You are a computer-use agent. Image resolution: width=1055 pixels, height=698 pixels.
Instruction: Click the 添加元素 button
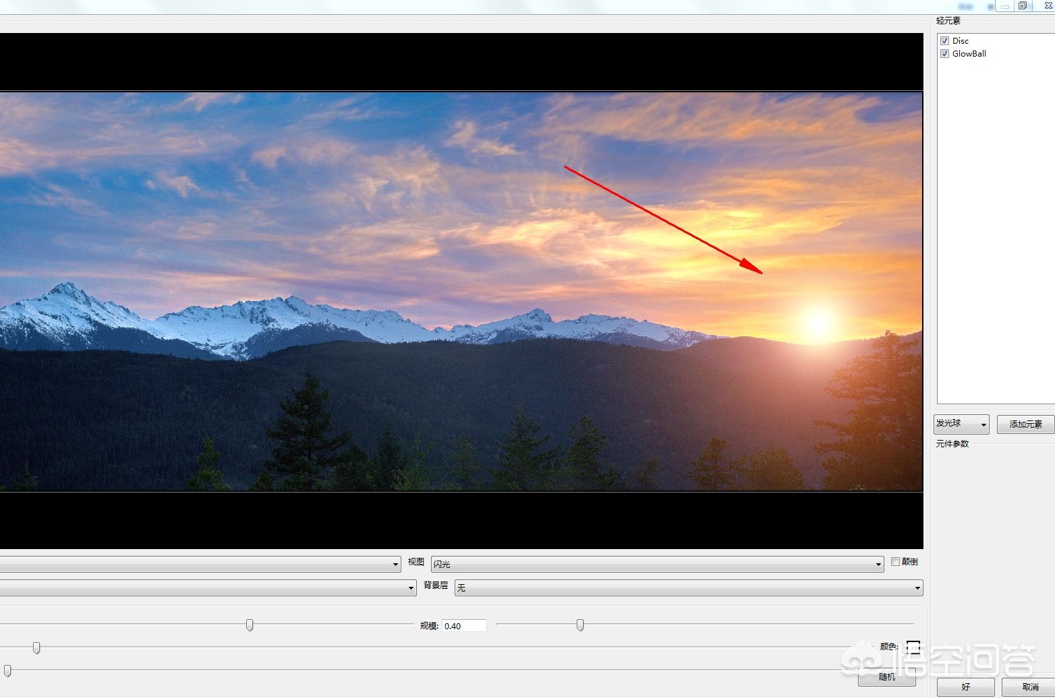click(x=1025, y=424)
